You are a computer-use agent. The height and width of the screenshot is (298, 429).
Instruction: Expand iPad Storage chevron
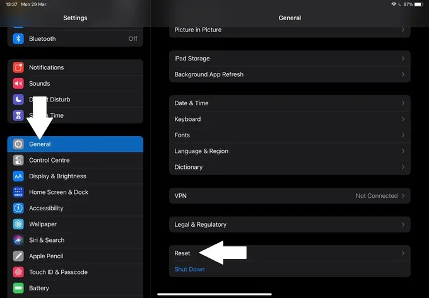[403, 59]
